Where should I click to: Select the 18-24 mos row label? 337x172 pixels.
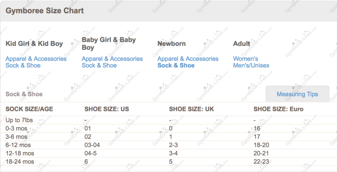point(19,161)
